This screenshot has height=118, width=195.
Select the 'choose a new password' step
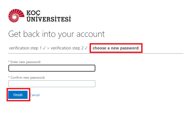[116, 48]
